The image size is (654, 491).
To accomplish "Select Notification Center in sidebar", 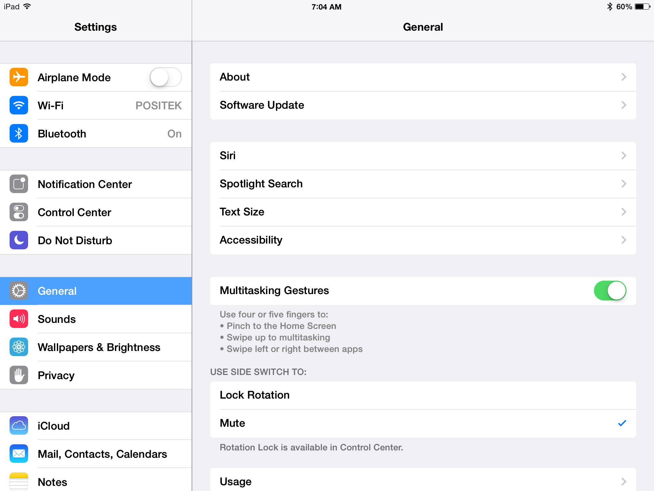I will point(96,184).
